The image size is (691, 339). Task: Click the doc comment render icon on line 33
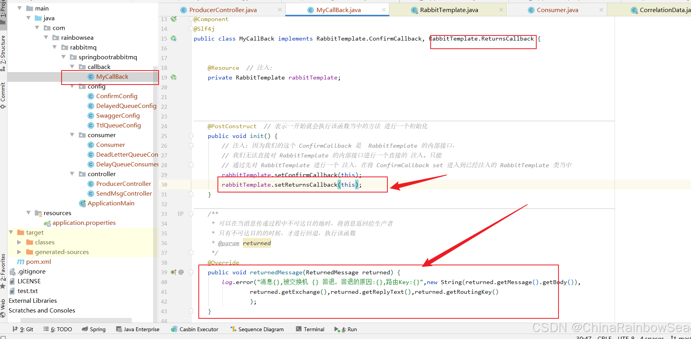181,214
